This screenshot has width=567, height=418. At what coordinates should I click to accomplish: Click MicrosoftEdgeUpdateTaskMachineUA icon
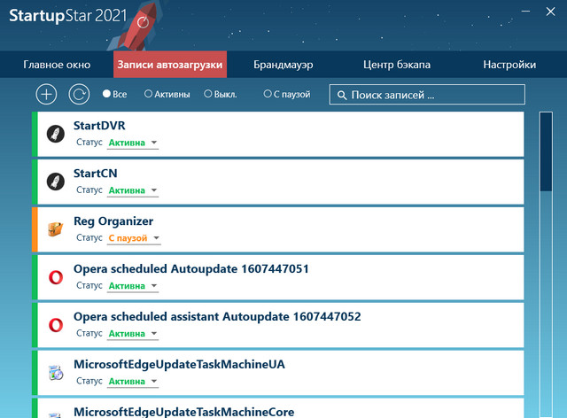56,373
